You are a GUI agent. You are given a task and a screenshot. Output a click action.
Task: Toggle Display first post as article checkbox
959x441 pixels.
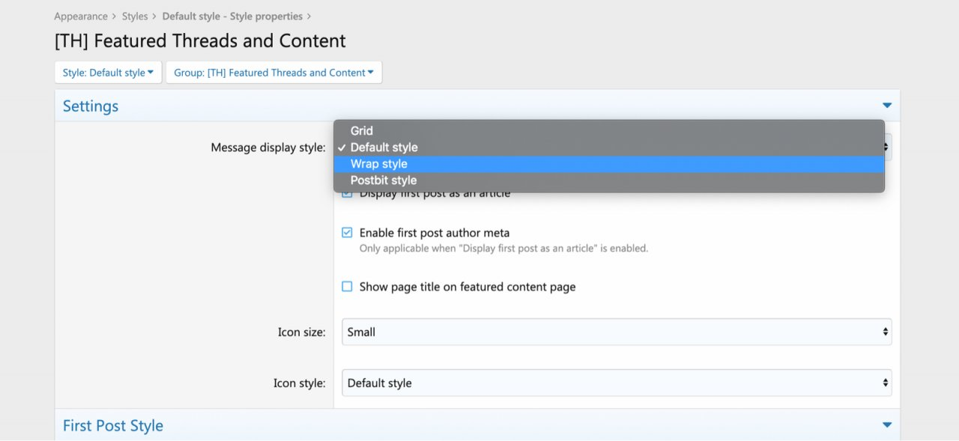(x=347, y=194)
